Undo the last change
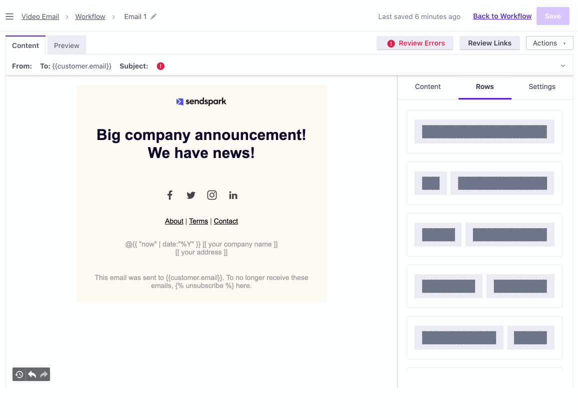578x418 pixels. click(x=32, y=374)
